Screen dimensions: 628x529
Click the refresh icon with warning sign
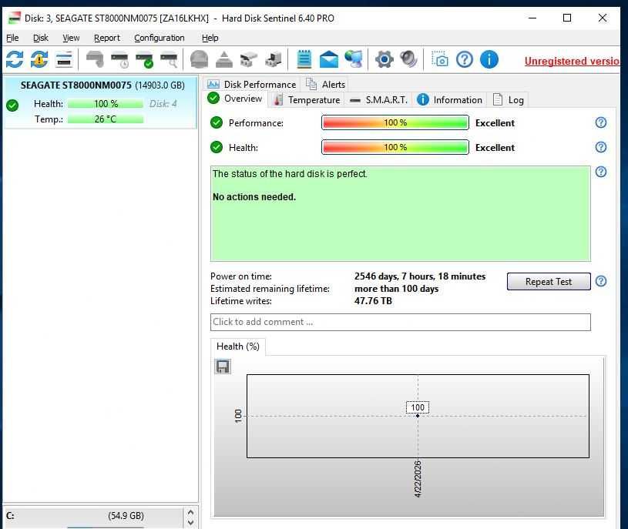39,59
